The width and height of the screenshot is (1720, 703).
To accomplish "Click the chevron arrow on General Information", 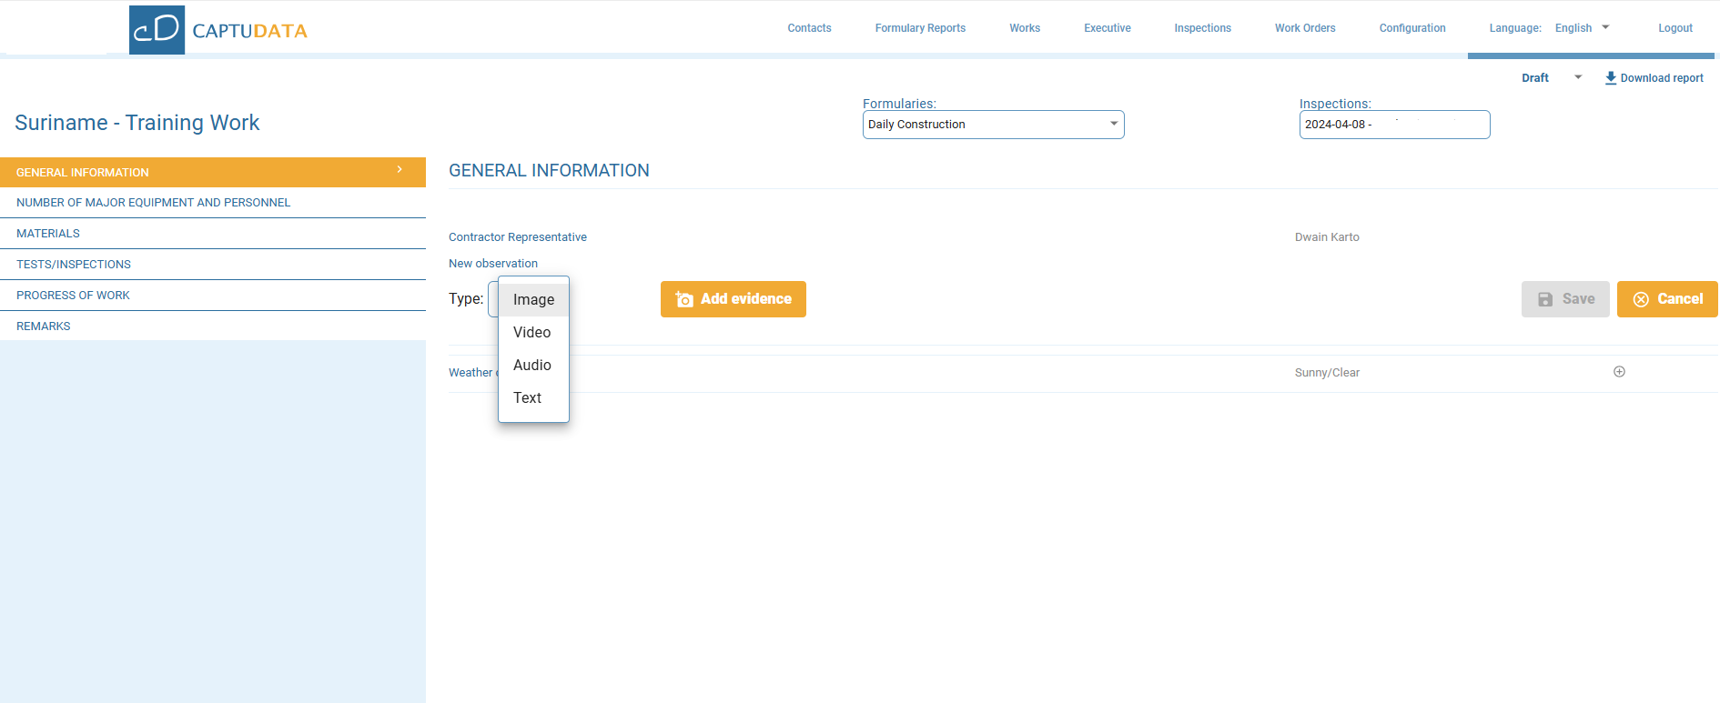I will point(400,170).
